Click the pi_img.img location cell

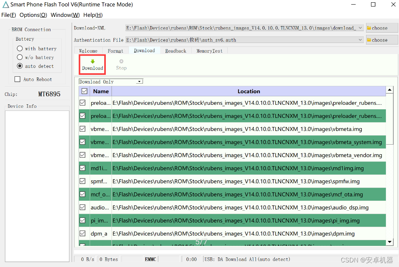pyautogui.click(x=249, y=220)
